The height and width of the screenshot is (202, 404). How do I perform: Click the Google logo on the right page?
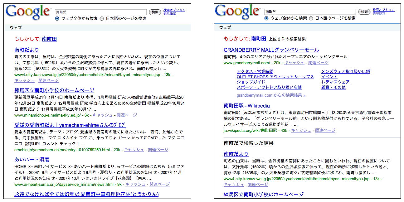pyautogui.click(x=237, y=12)
